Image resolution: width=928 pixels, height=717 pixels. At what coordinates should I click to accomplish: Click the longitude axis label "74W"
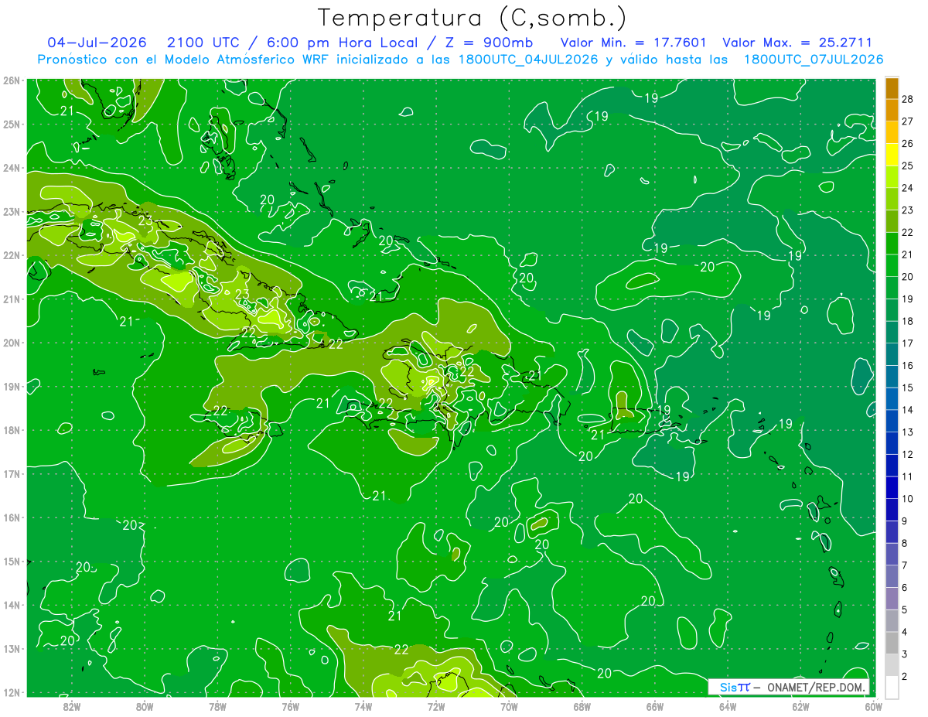tap(363, 705)
